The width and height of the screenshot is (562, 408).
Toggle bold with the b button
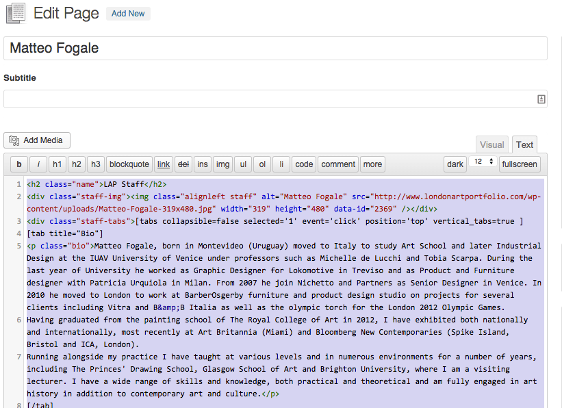(19, 164)
